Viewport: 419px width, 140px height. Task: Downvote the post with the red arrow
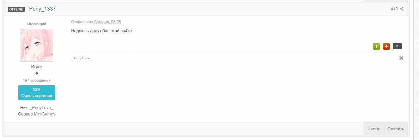pyautogui.click(x=386, y=46)
